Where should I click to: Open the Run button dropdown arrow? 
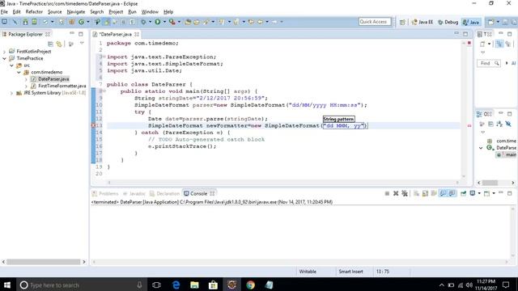coord(164,22)
